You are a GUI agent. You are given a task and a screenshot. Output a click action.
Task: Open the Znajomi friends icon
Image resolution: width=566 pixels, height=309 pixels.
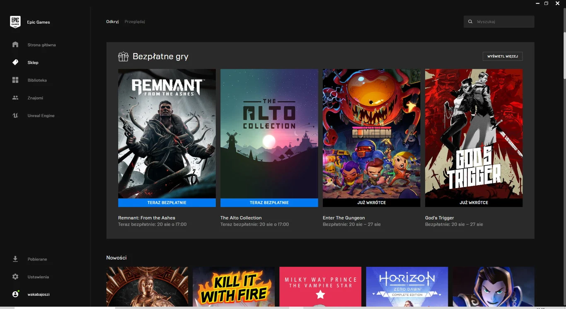coord(15,98)
